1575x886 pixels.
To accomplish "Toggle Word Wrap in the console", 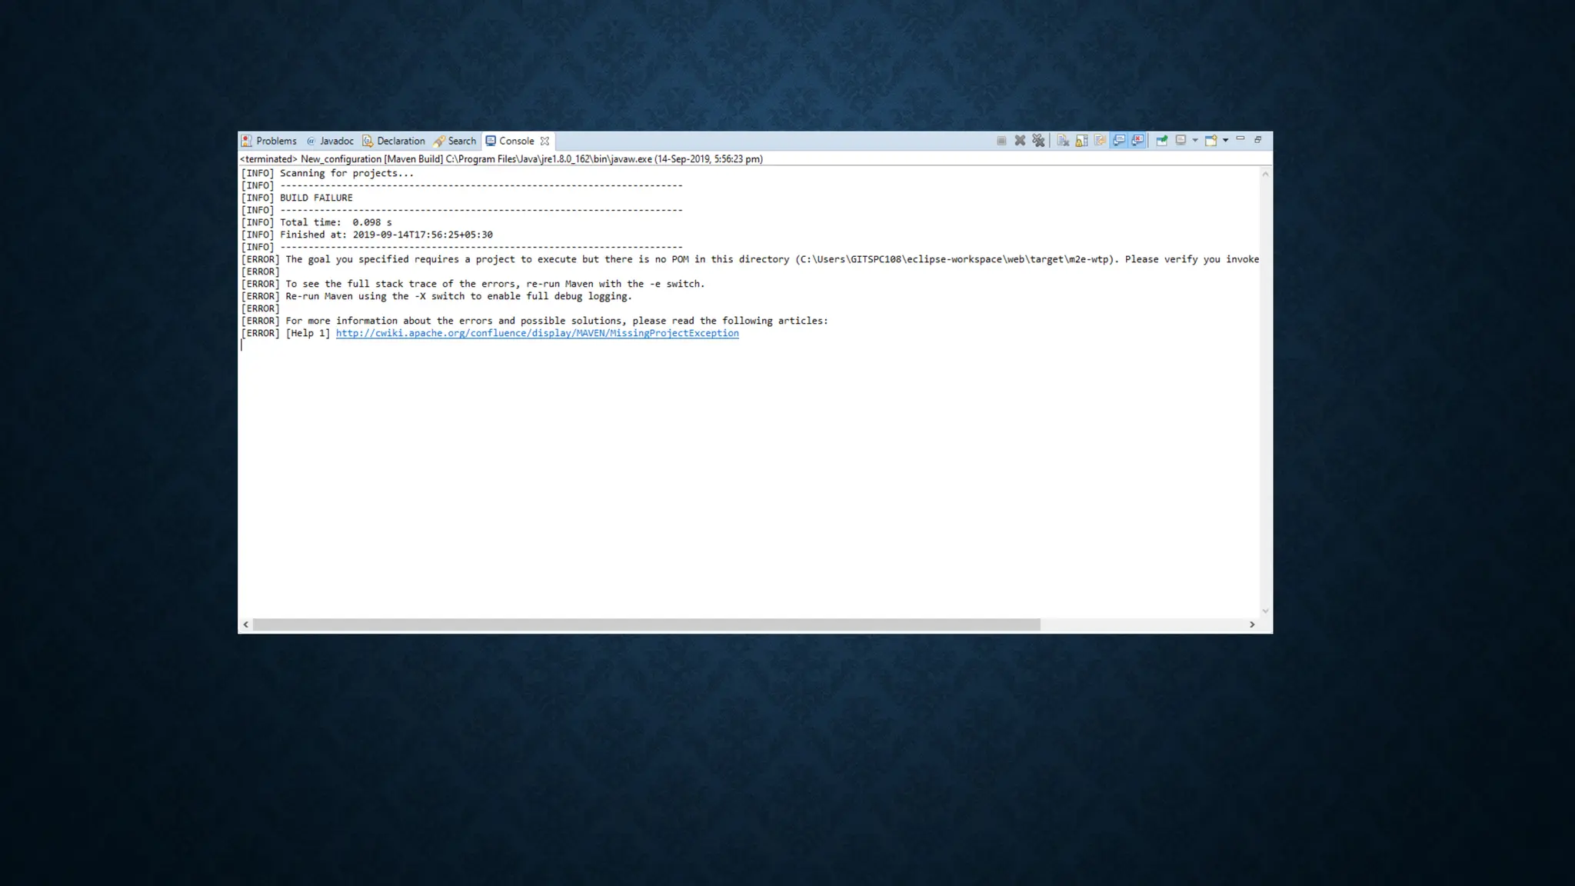I will [x=1100, y=141].
